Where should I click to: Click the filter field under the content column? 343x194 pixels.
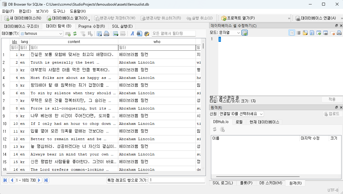point(74,48)
